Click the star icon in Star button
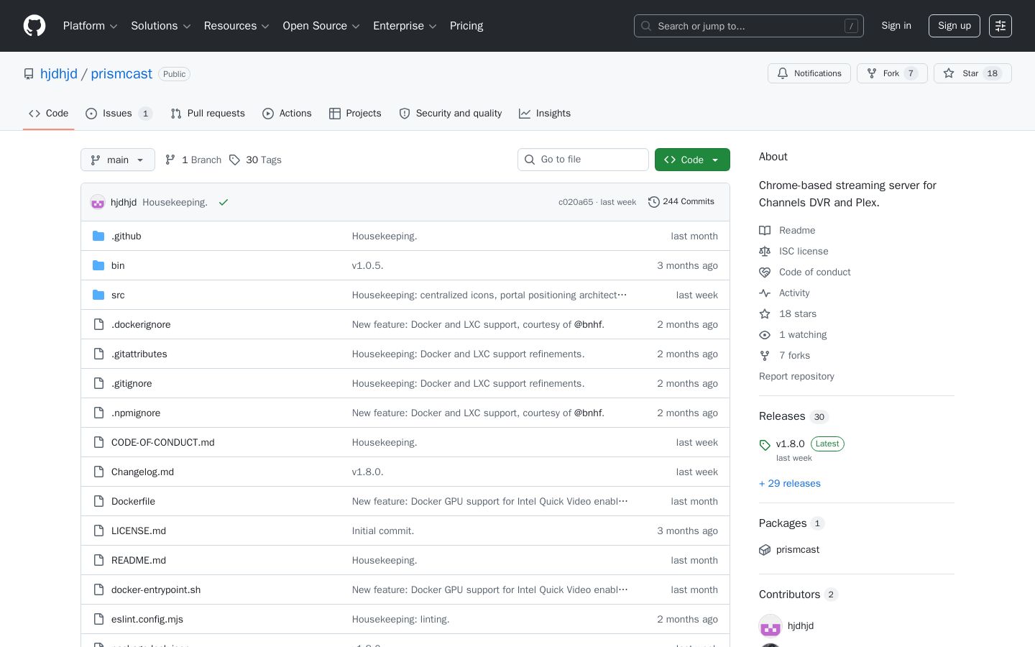 coord(949,73)
